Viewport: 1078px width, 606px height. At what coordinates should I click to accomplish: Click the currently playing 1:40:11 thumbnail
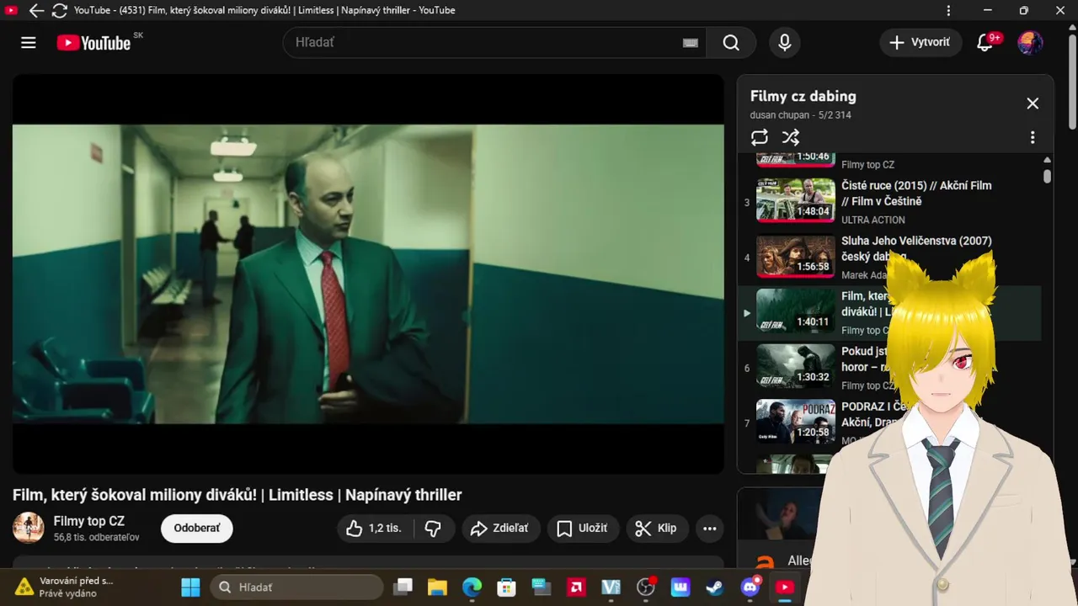pos(796,311)
